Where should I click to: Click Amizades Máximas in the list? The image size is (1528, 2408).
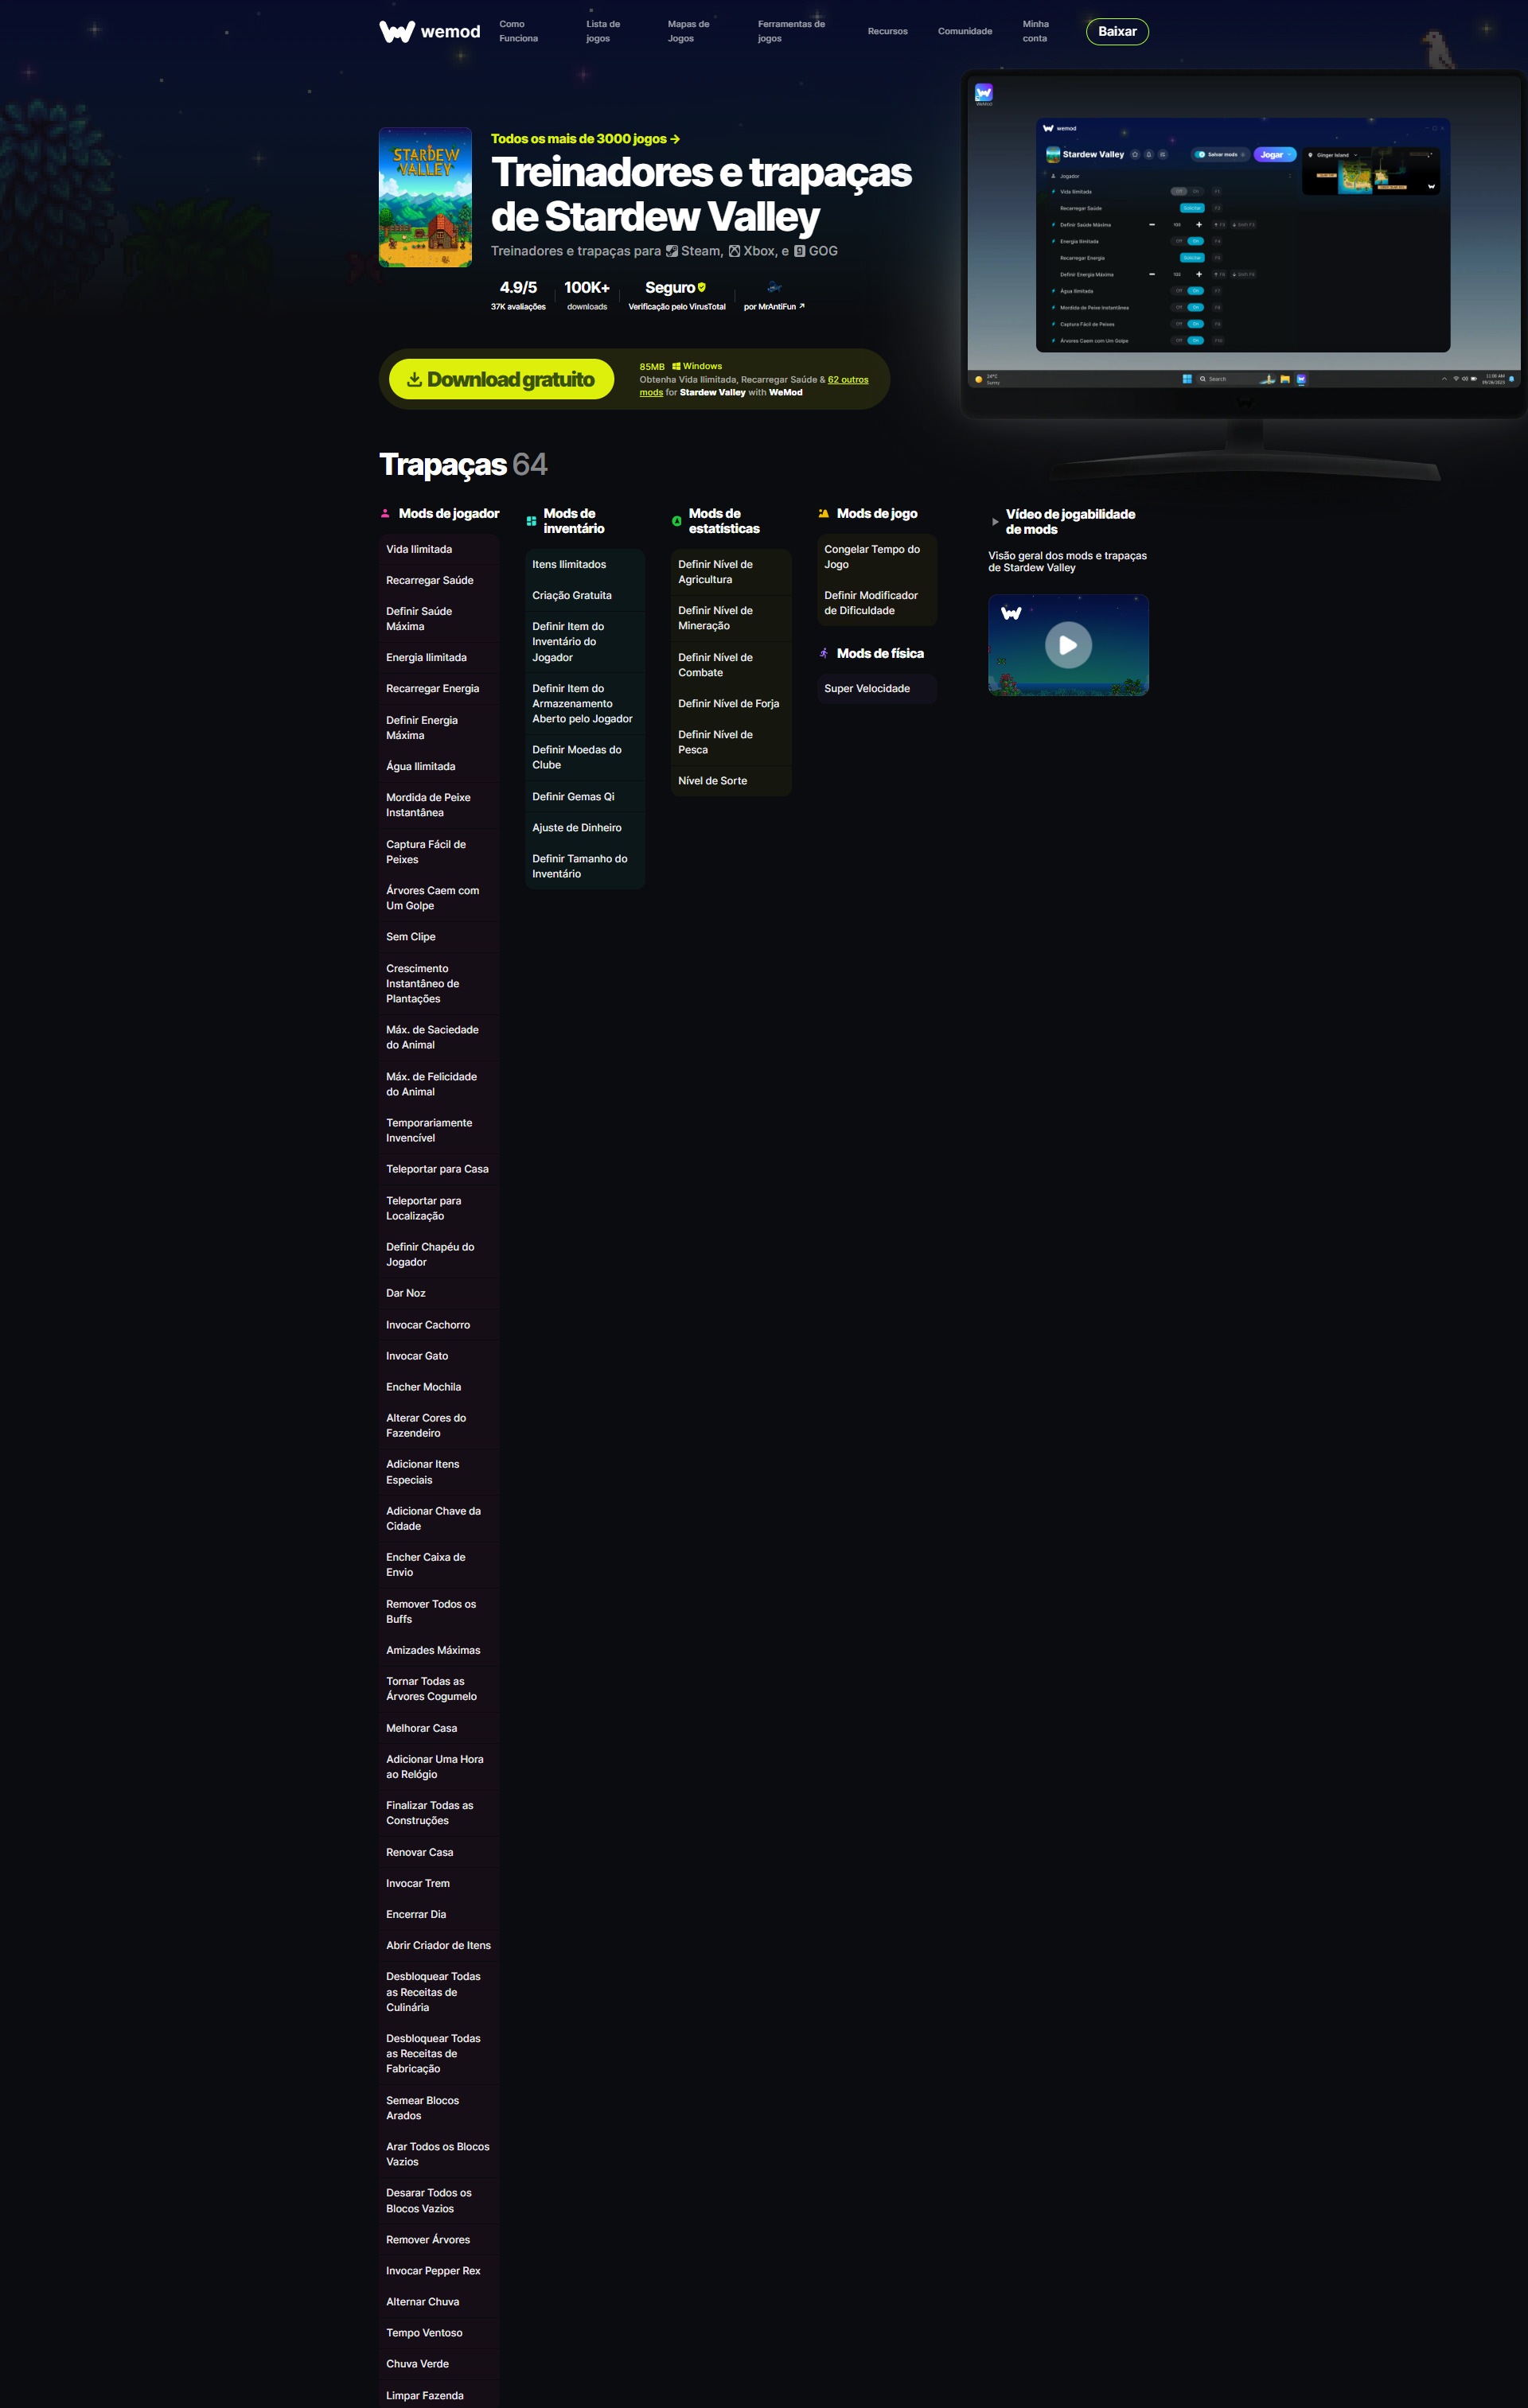(439, 1650)
